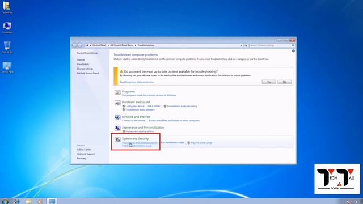The height and width of the screenshot is (204, 363).
Task: Click Connect to the Internet link
Action: click(134, 121)
